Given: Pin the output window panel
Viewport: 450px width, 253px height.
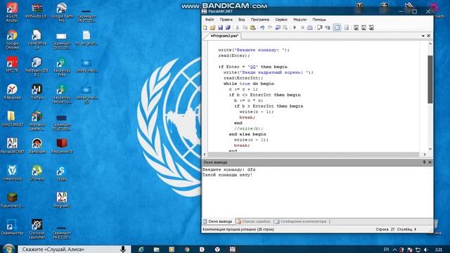Looking at the screenshot, I should (424, 162).
